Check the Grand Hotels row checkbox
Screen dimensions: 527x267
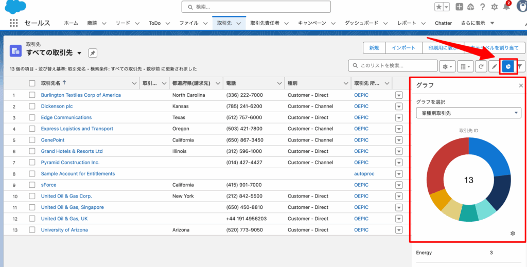click(x=32, y=151)
